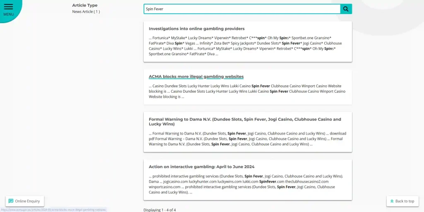The image size is (424, 212).
Task: Click Displaying 1 - 4 of 4 text
Action: click(x=159, y=210)
